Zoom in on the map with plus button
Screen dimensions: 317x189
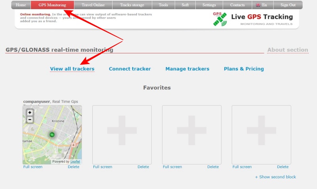[x=30, y=112]
